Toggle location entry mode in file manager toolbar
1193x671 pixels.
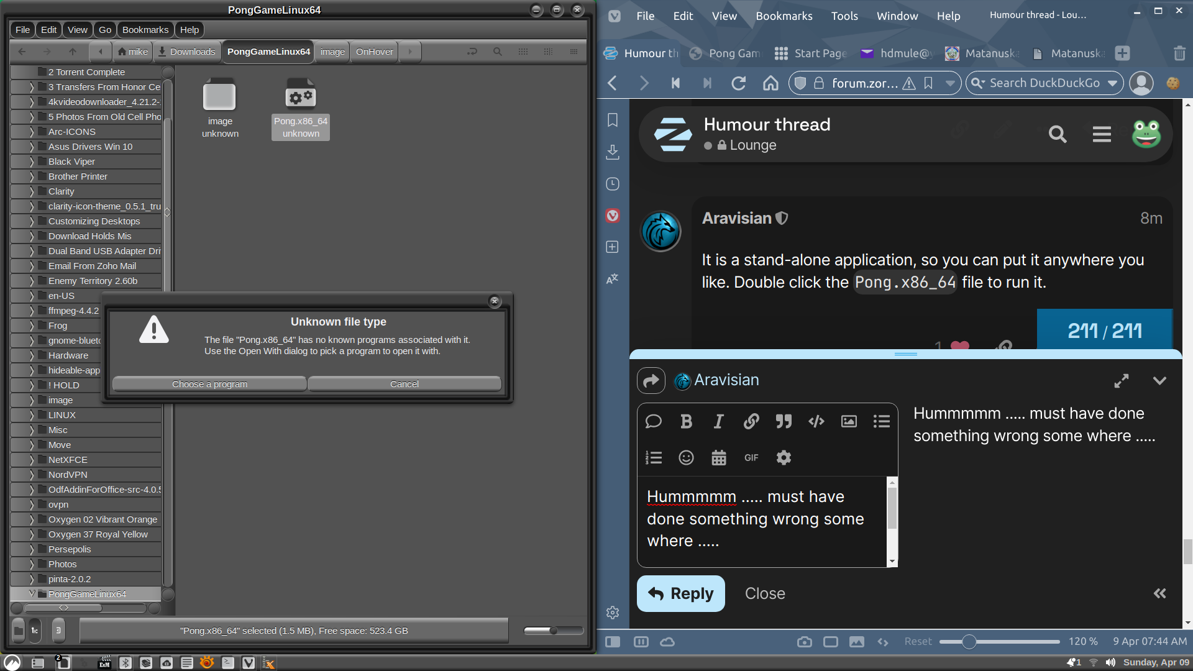pyautogui.click(x=472, y=52)
